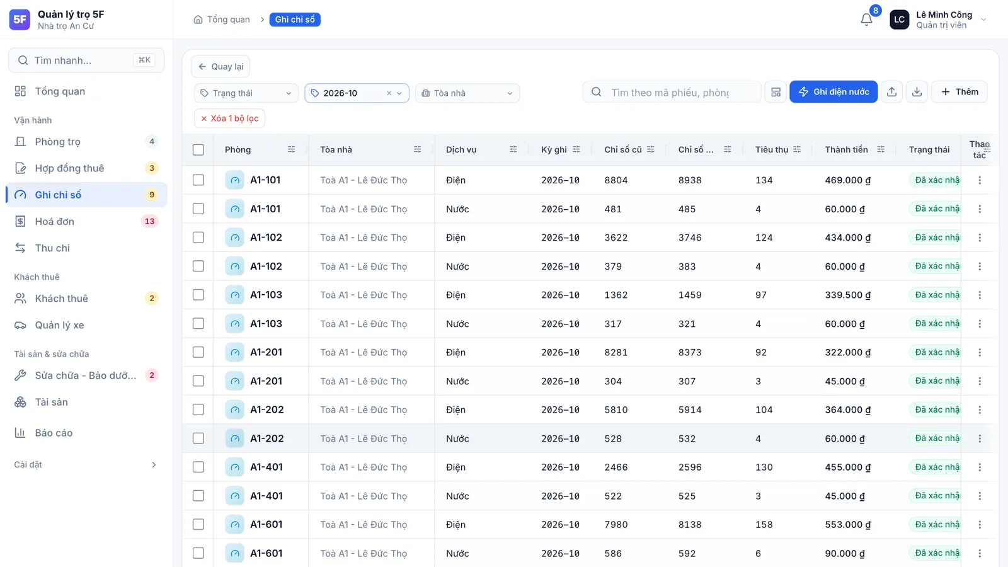Click the download icon in the toolbar
Image resolution: width=1008 pixels, height=567 pixels.
pyautogui.click(x=917, y=92)
